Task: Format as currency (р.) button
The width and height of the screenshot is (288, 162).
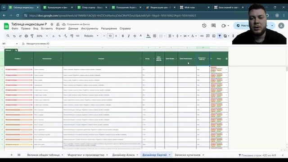Action: click(x=54, y=36)
